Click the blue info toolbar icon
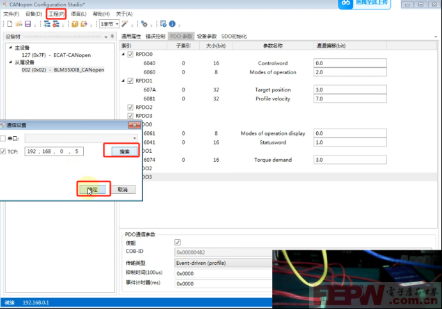 (172, 24)
